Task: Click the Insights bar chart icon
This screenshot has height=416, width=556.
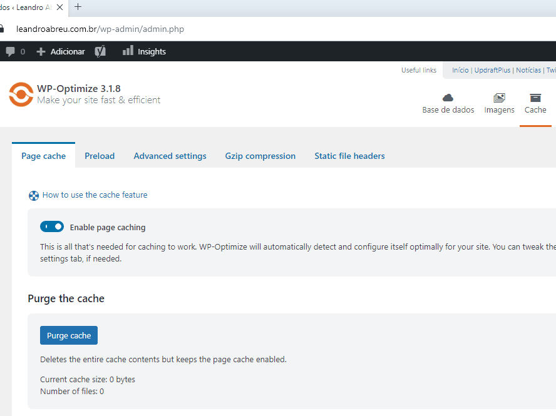Action: pyautogui.click(x=128, y=51)
